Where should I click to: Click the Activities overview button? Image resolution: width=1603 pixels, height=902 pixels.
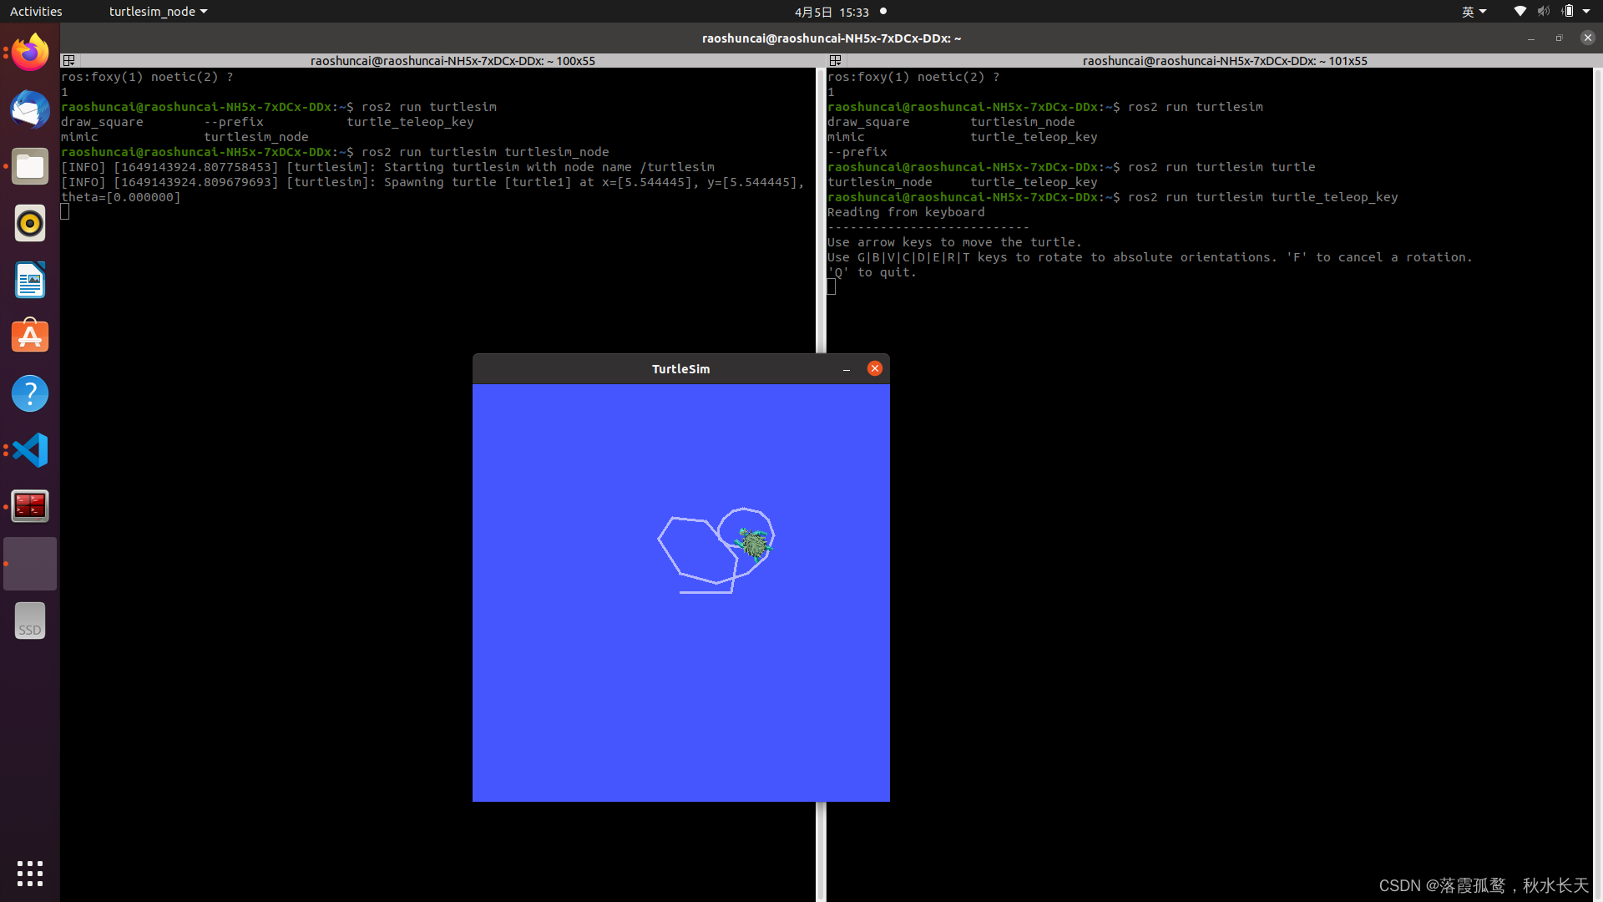click(36, 12)
